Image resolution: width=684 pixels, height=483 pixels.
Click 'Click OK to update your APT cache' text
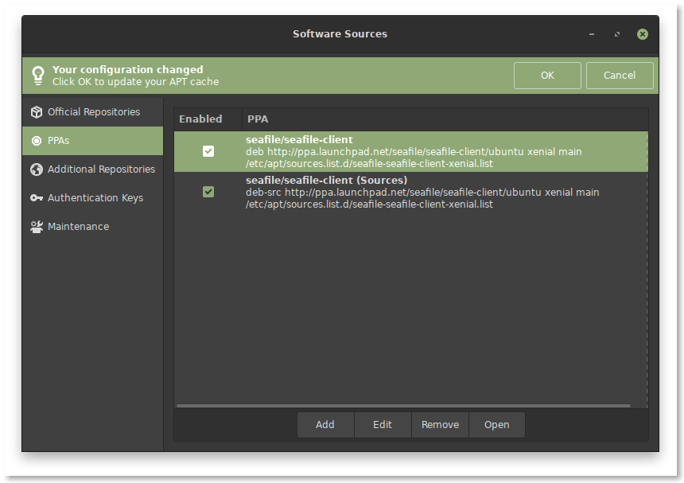[x=136, y=82]
